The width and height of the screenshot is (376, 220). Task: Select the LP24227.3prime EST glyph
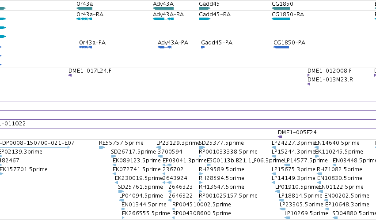[274, 147]
